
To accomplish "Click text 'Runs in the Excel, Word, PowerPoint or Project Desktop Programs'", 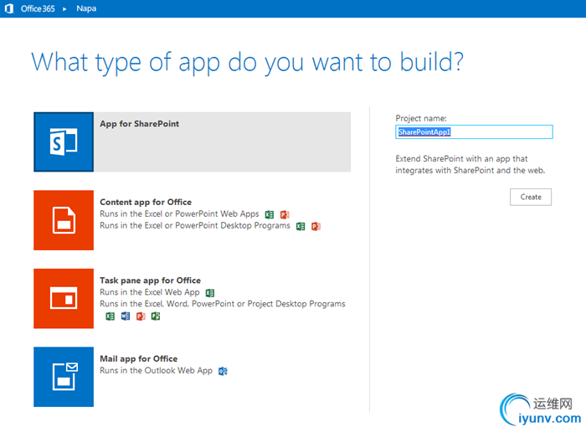I will pyautogui.click(x=223, y=304).
